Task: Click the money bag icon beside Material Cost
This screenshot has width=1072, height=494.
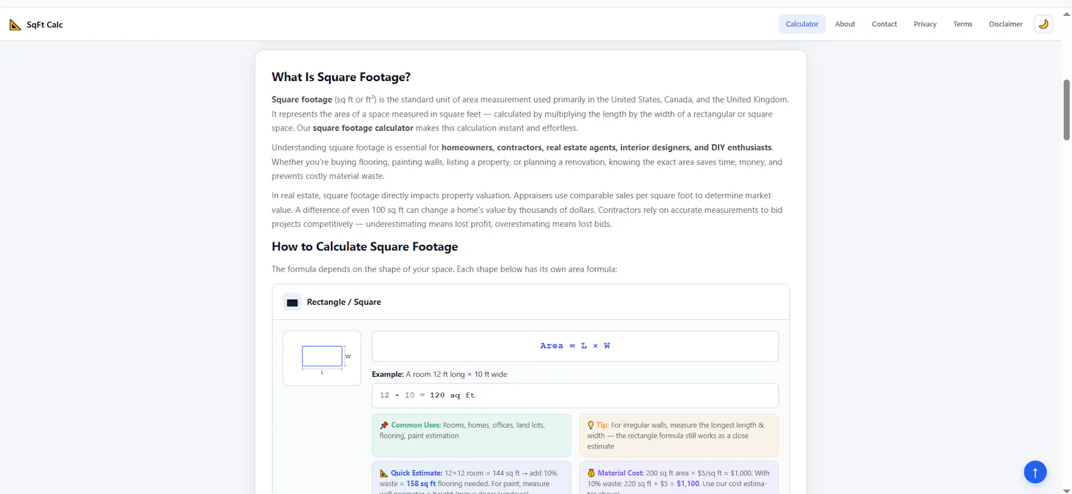Action: coord(591,473)
